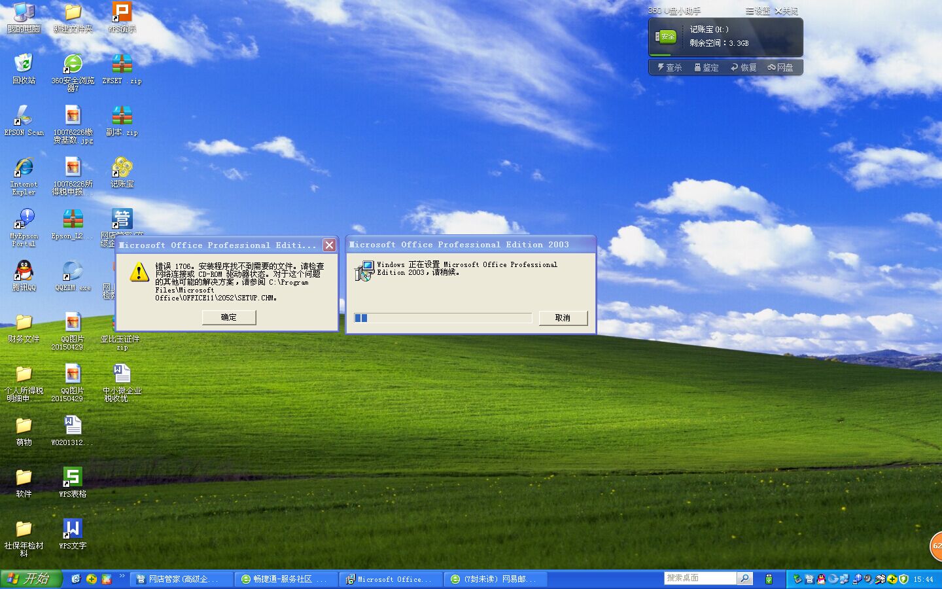Open 设置 in the 360 U盘小助手 widget
Image resolution: width=942 pixels, height=589 pixels.
[758, 11]
